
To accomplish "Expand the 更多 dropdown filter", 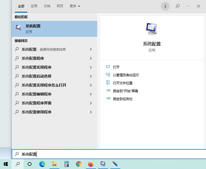I will pos(75,6).
